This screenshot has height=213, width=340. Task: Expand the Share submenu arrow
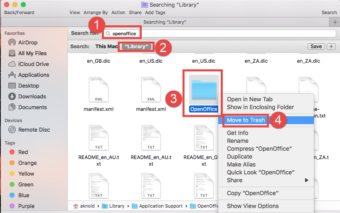pos(307,180)
